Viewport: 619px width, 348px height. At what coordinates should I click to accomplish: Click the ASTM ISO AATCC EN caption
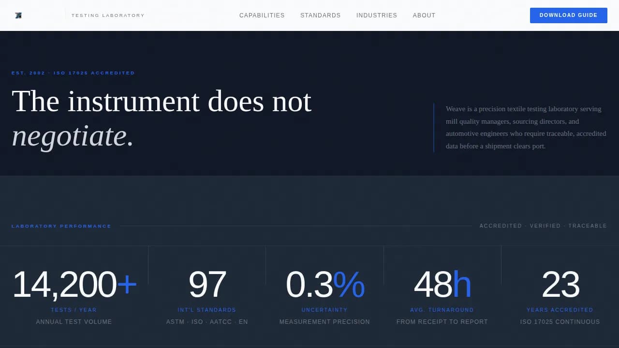point(207,321)
